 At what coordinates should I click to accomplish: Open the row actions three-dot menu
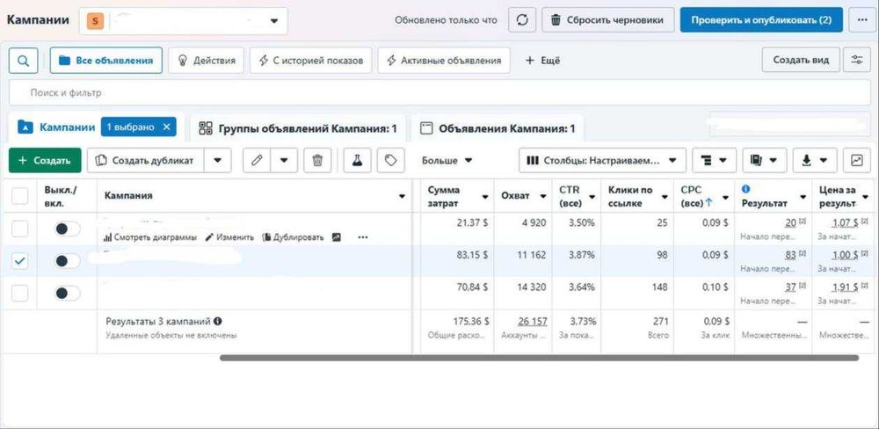(363, 237)
